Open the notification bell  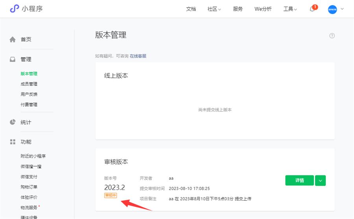(312, 9)
